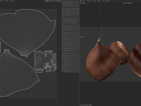This screenshot has height=106, width=141.
Task: Open settings gear for UV Rectangularize
Action: pos(78,42)
